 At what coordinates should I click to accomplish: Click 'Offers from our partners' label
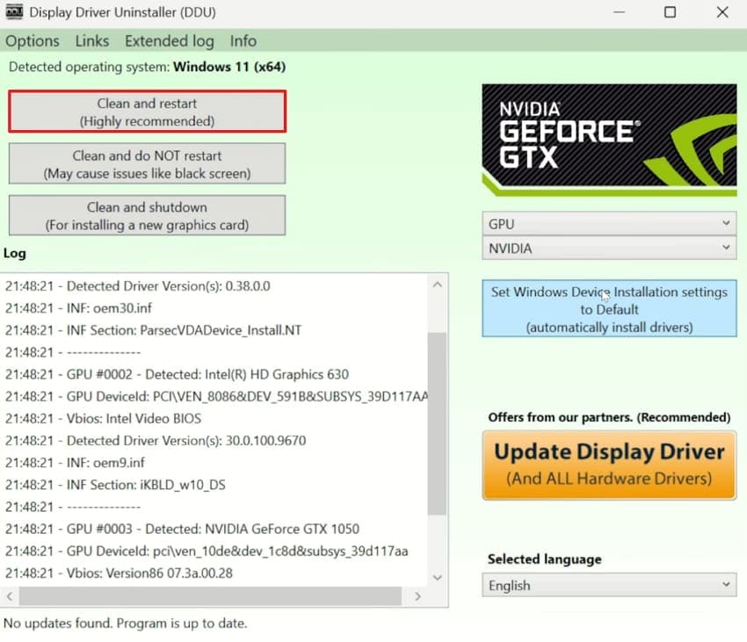[x=609, y=417]
